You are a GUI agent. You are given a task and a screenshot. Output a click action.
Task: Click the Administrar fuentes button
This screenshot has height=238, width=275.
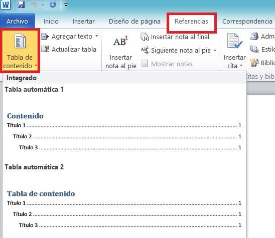click(x=262, y=37)
